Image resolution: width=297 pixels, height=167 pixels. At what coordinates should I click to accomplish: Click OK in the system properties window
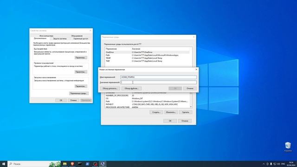[x=61, y=100]
